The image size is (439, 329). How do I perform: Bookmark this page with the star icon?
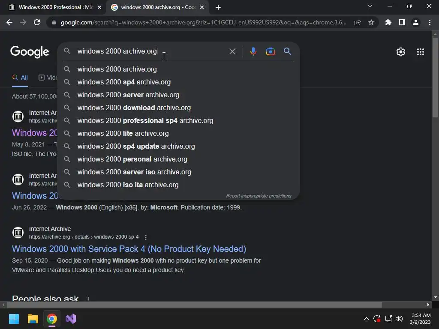[371, 22]
